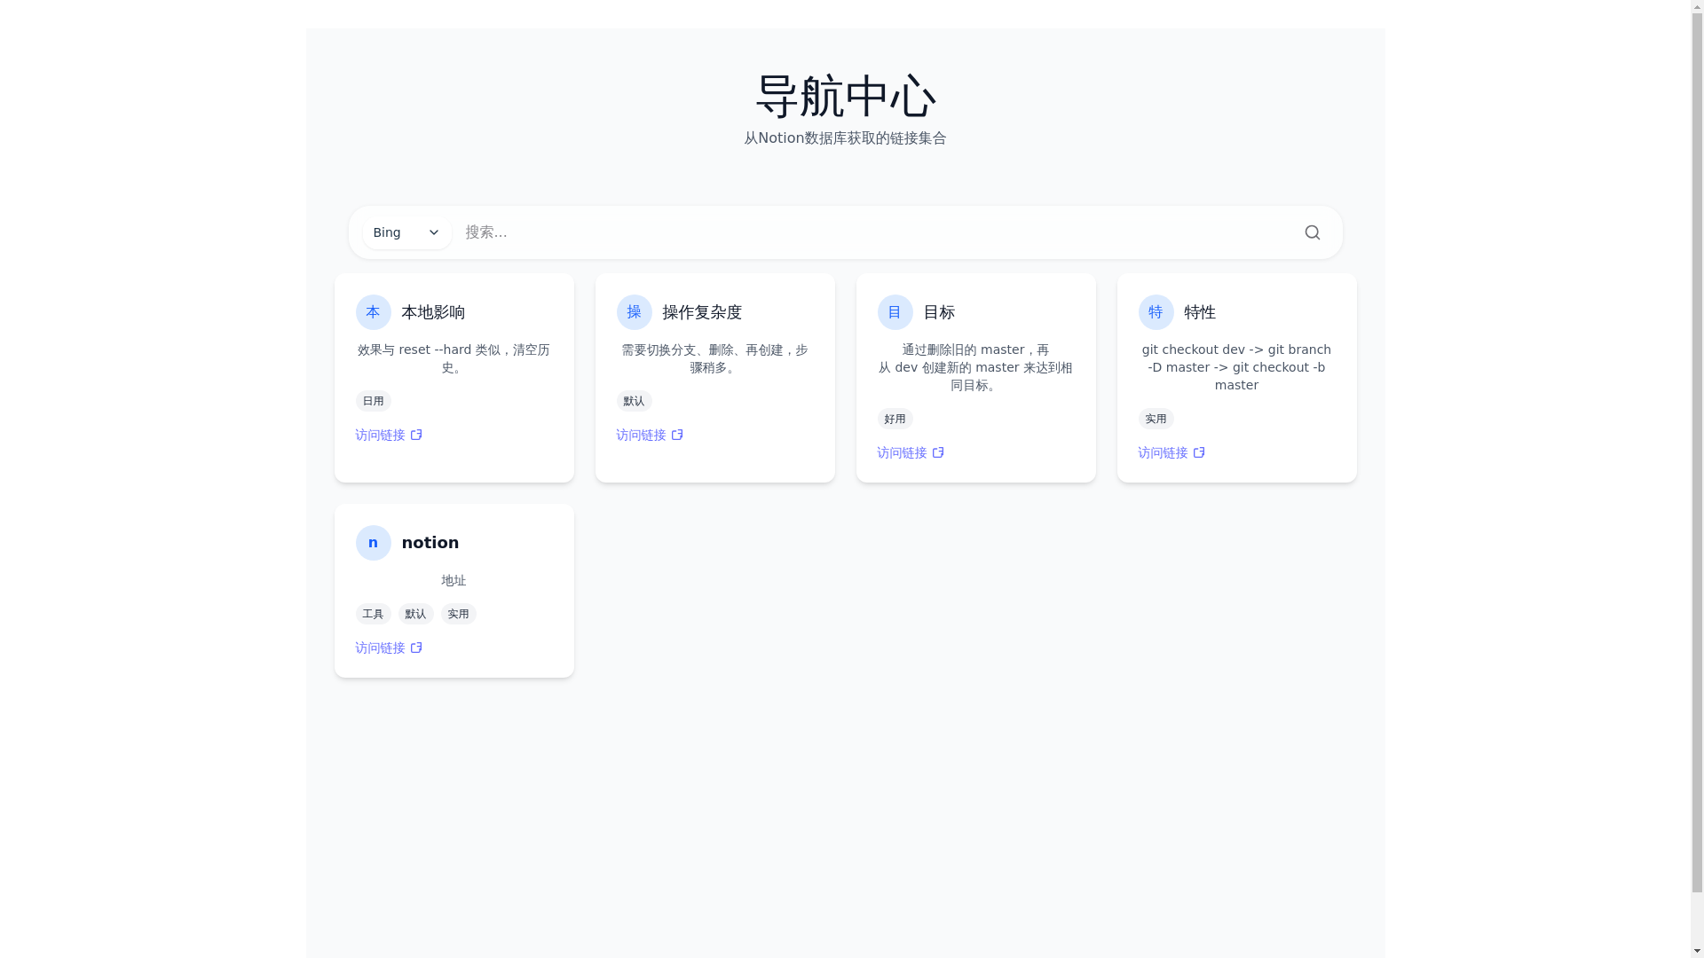Click the 本 avatar icon
Viewport: 1704px width, 958px height.
(x=373, y=312)
